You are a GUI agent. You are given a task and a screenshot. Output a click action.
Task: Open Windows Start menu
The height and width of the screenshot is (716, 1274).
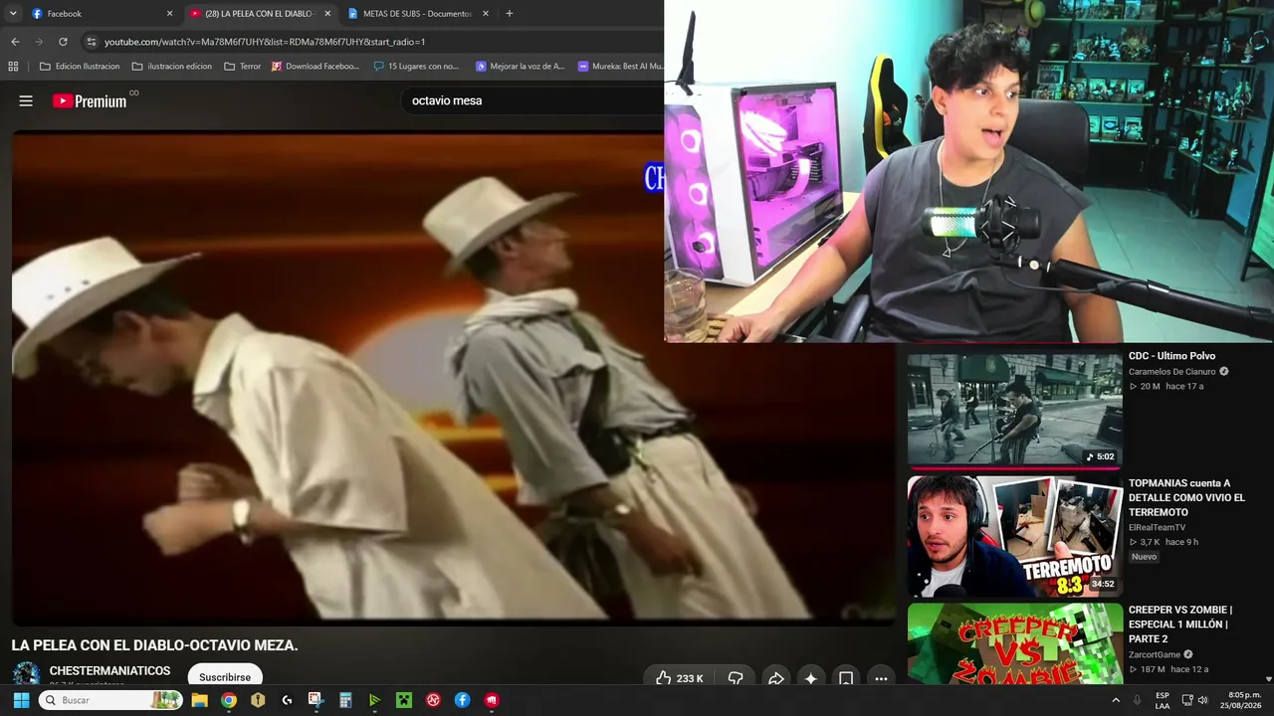point(21,700)
